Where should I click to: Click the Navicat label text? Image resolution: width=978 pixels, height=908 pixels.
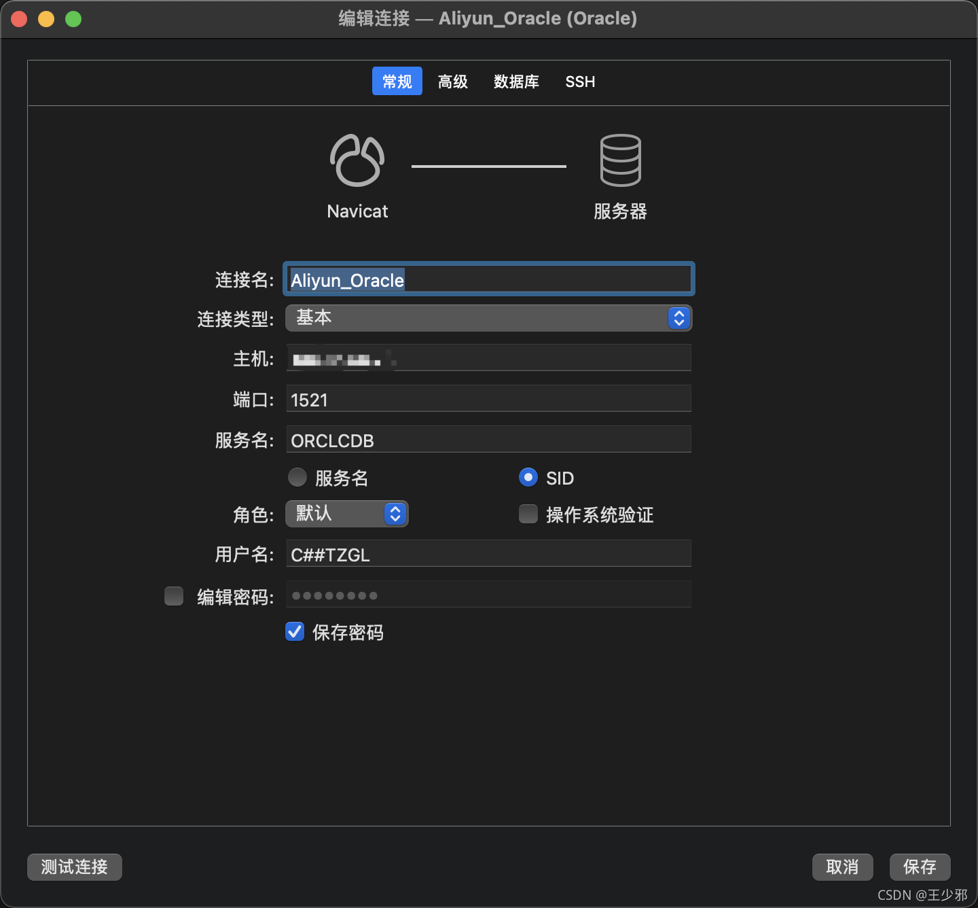(357, 211)
